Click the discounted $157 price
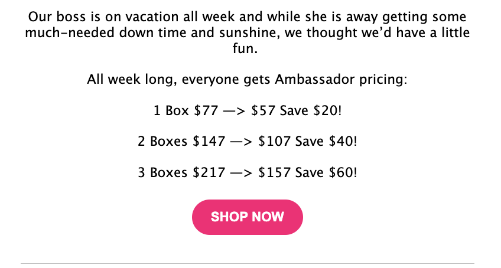This screenshot has height=268, width=501. tap(275, 172)
